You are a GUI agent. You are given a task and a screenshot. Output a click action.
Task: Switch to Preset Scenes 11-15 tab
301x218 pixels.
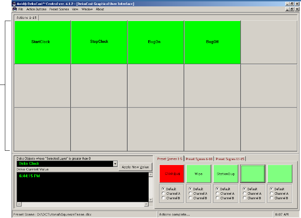[x=230, y=159]
